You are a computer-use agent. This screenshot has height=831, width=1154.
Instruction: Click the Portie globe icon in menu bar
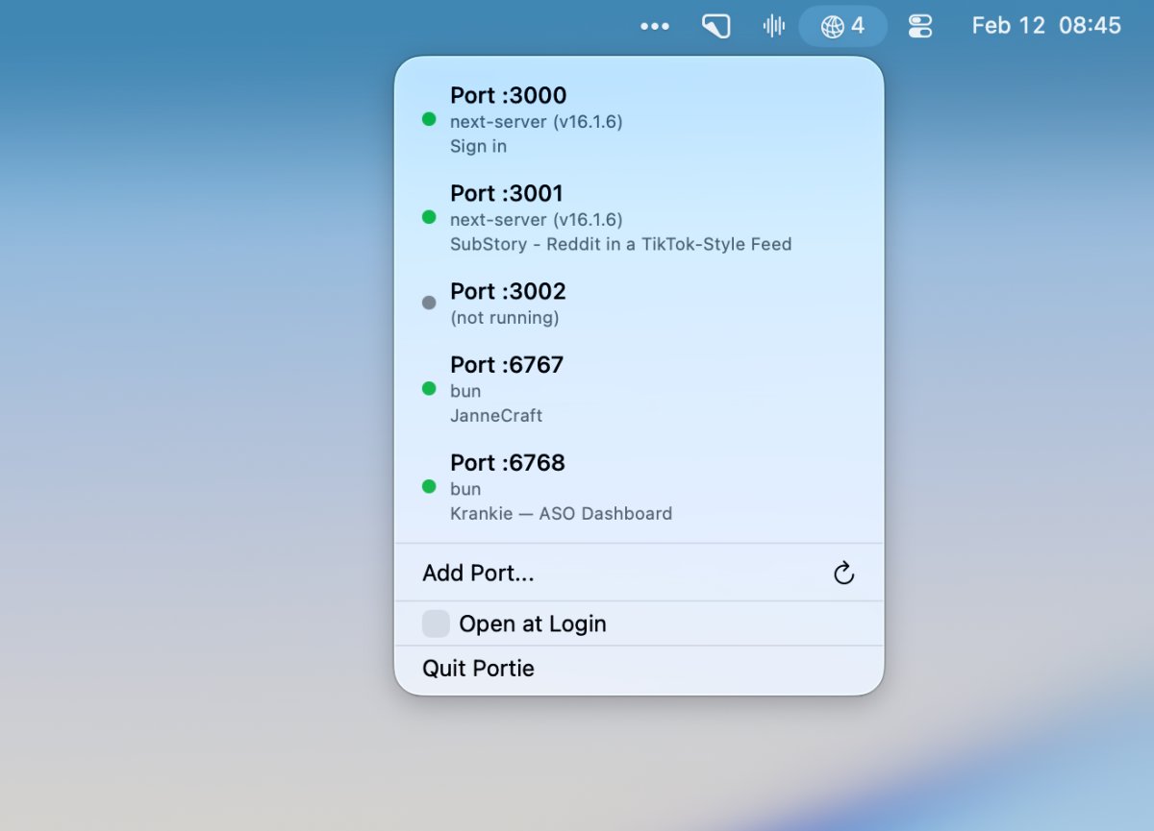(832, 26)
